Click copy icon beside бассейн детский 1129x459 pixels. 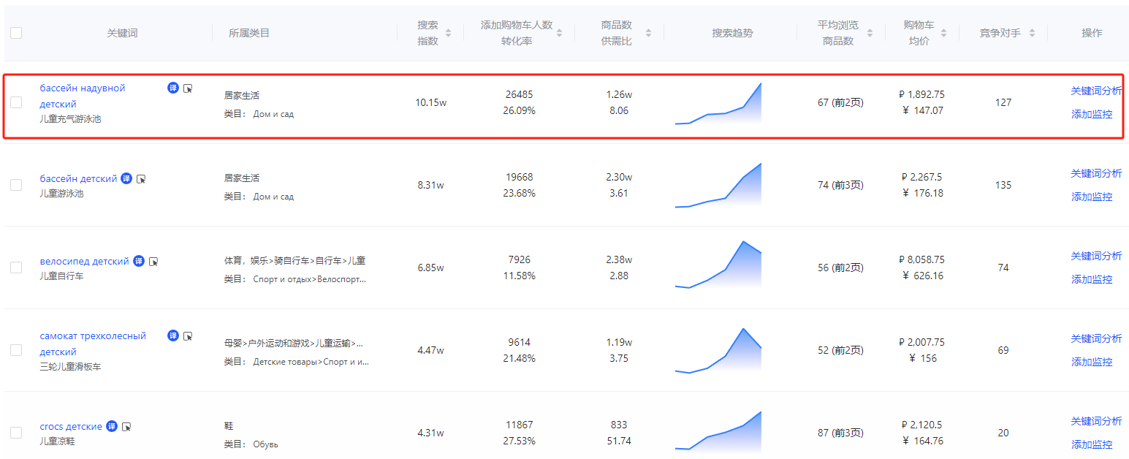141,179
